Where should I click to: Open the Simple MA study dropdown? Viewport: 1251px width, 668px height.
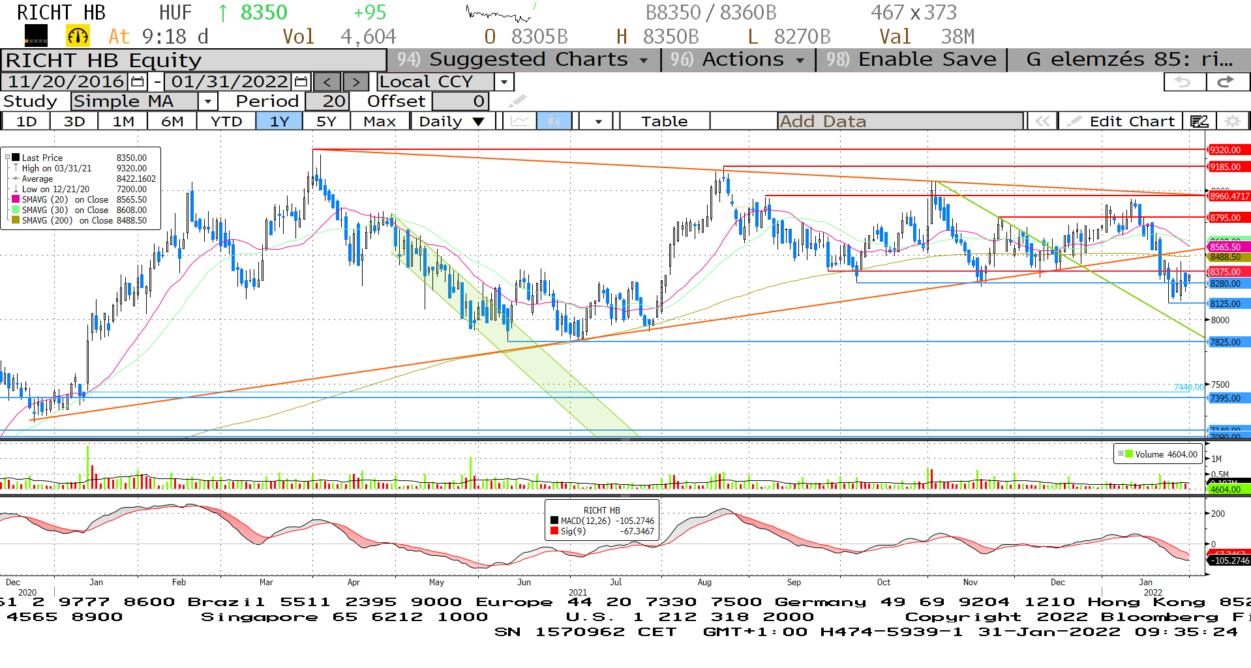click(207, 102)
